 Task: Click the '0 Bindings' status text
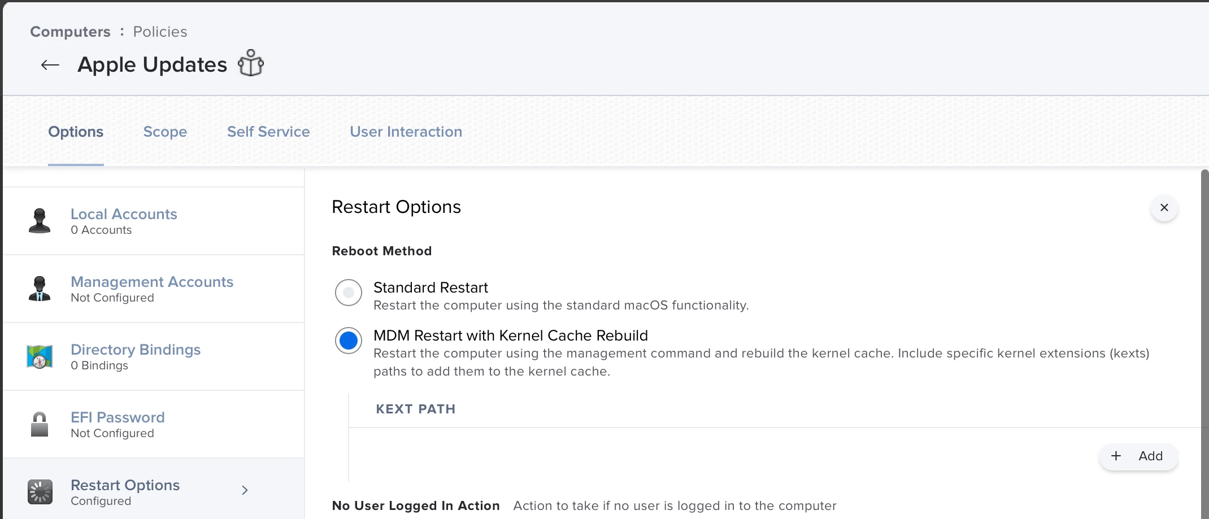coord(99,365)
